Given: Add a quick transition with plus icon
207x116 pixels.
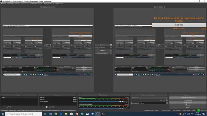Looking at the screenshot, I should [111, 48].
